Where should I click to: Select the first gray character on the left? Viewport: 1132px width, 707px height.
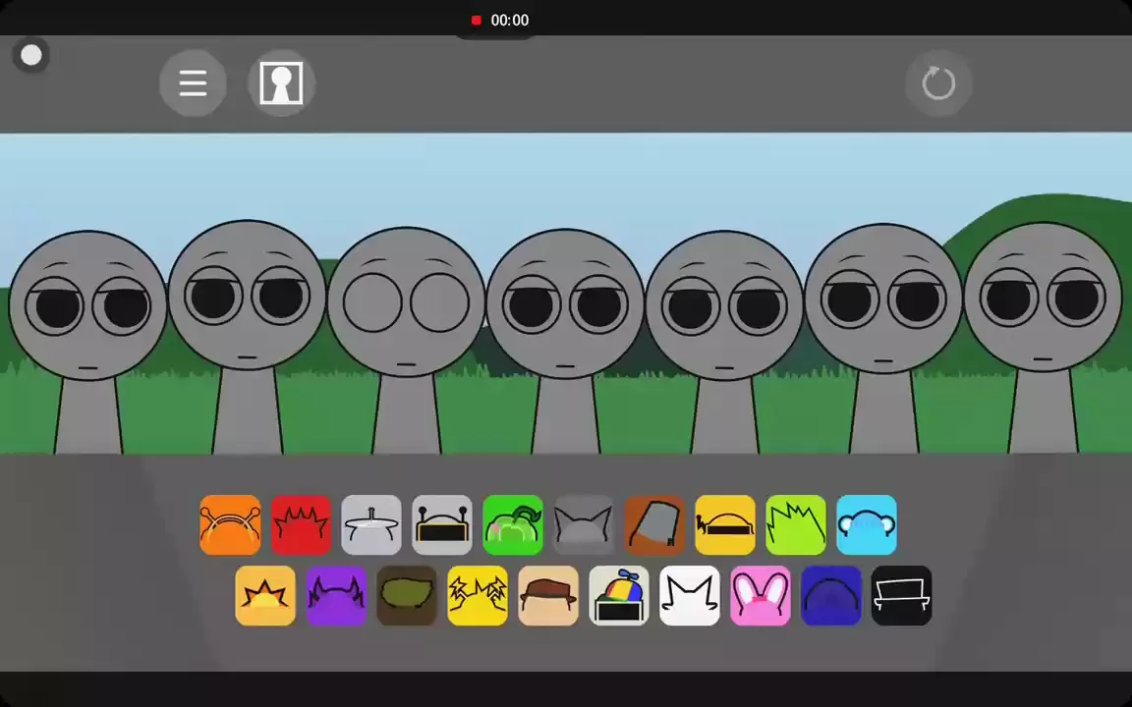pyautogui.click(x=88, y=342)
